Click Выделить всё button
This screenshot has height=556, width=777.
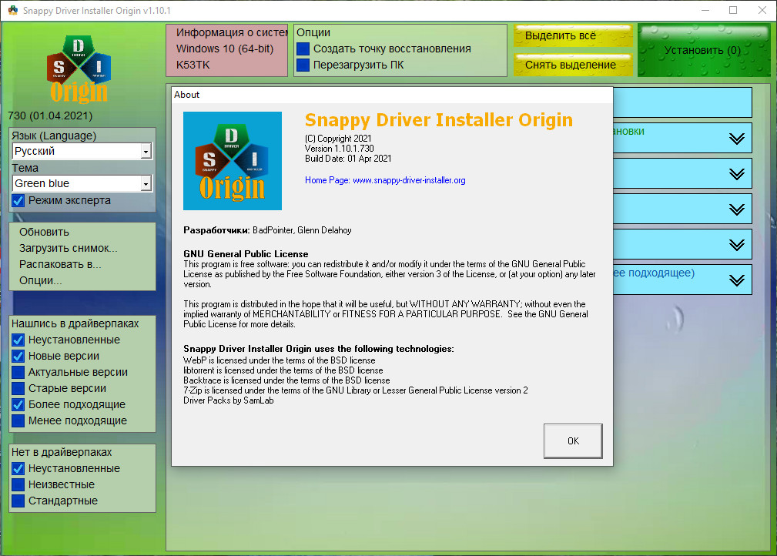point(572,36)
